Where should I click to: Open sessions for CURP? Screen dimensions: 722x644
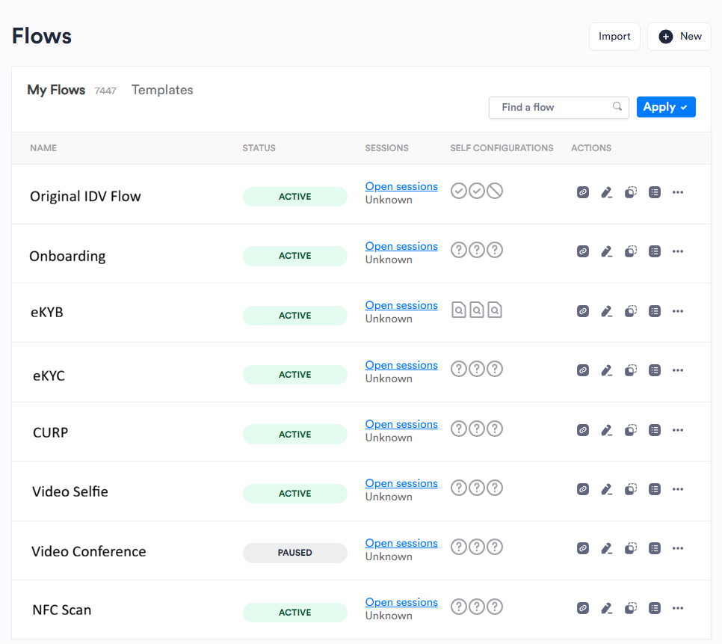pos(401,424)
